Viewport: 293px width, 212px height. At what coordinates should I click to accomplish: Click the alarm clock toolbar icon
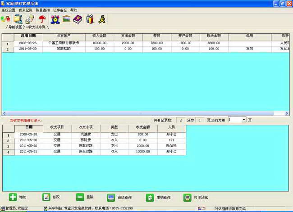point(55,19)
